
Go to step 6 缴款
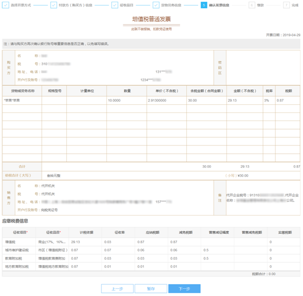(x=256, y=5)
